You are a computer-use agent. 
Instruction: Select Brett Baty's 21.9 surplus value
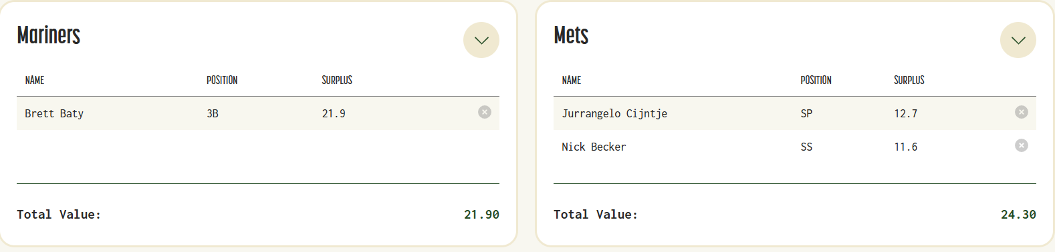pyautogui.click(x=334, y=113)
